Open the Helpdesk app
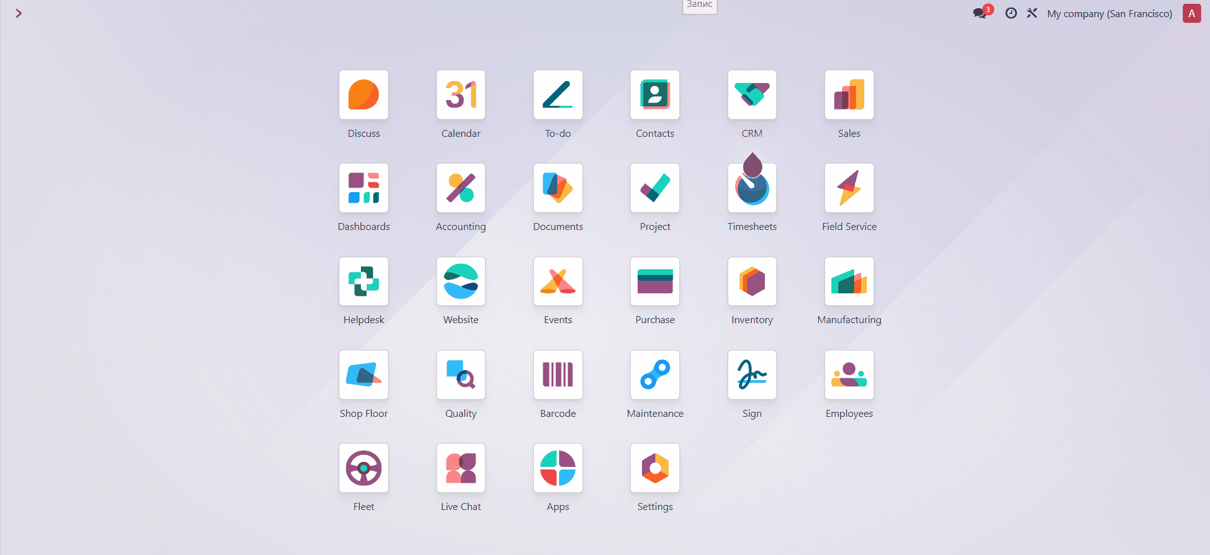 pos(363,281)
